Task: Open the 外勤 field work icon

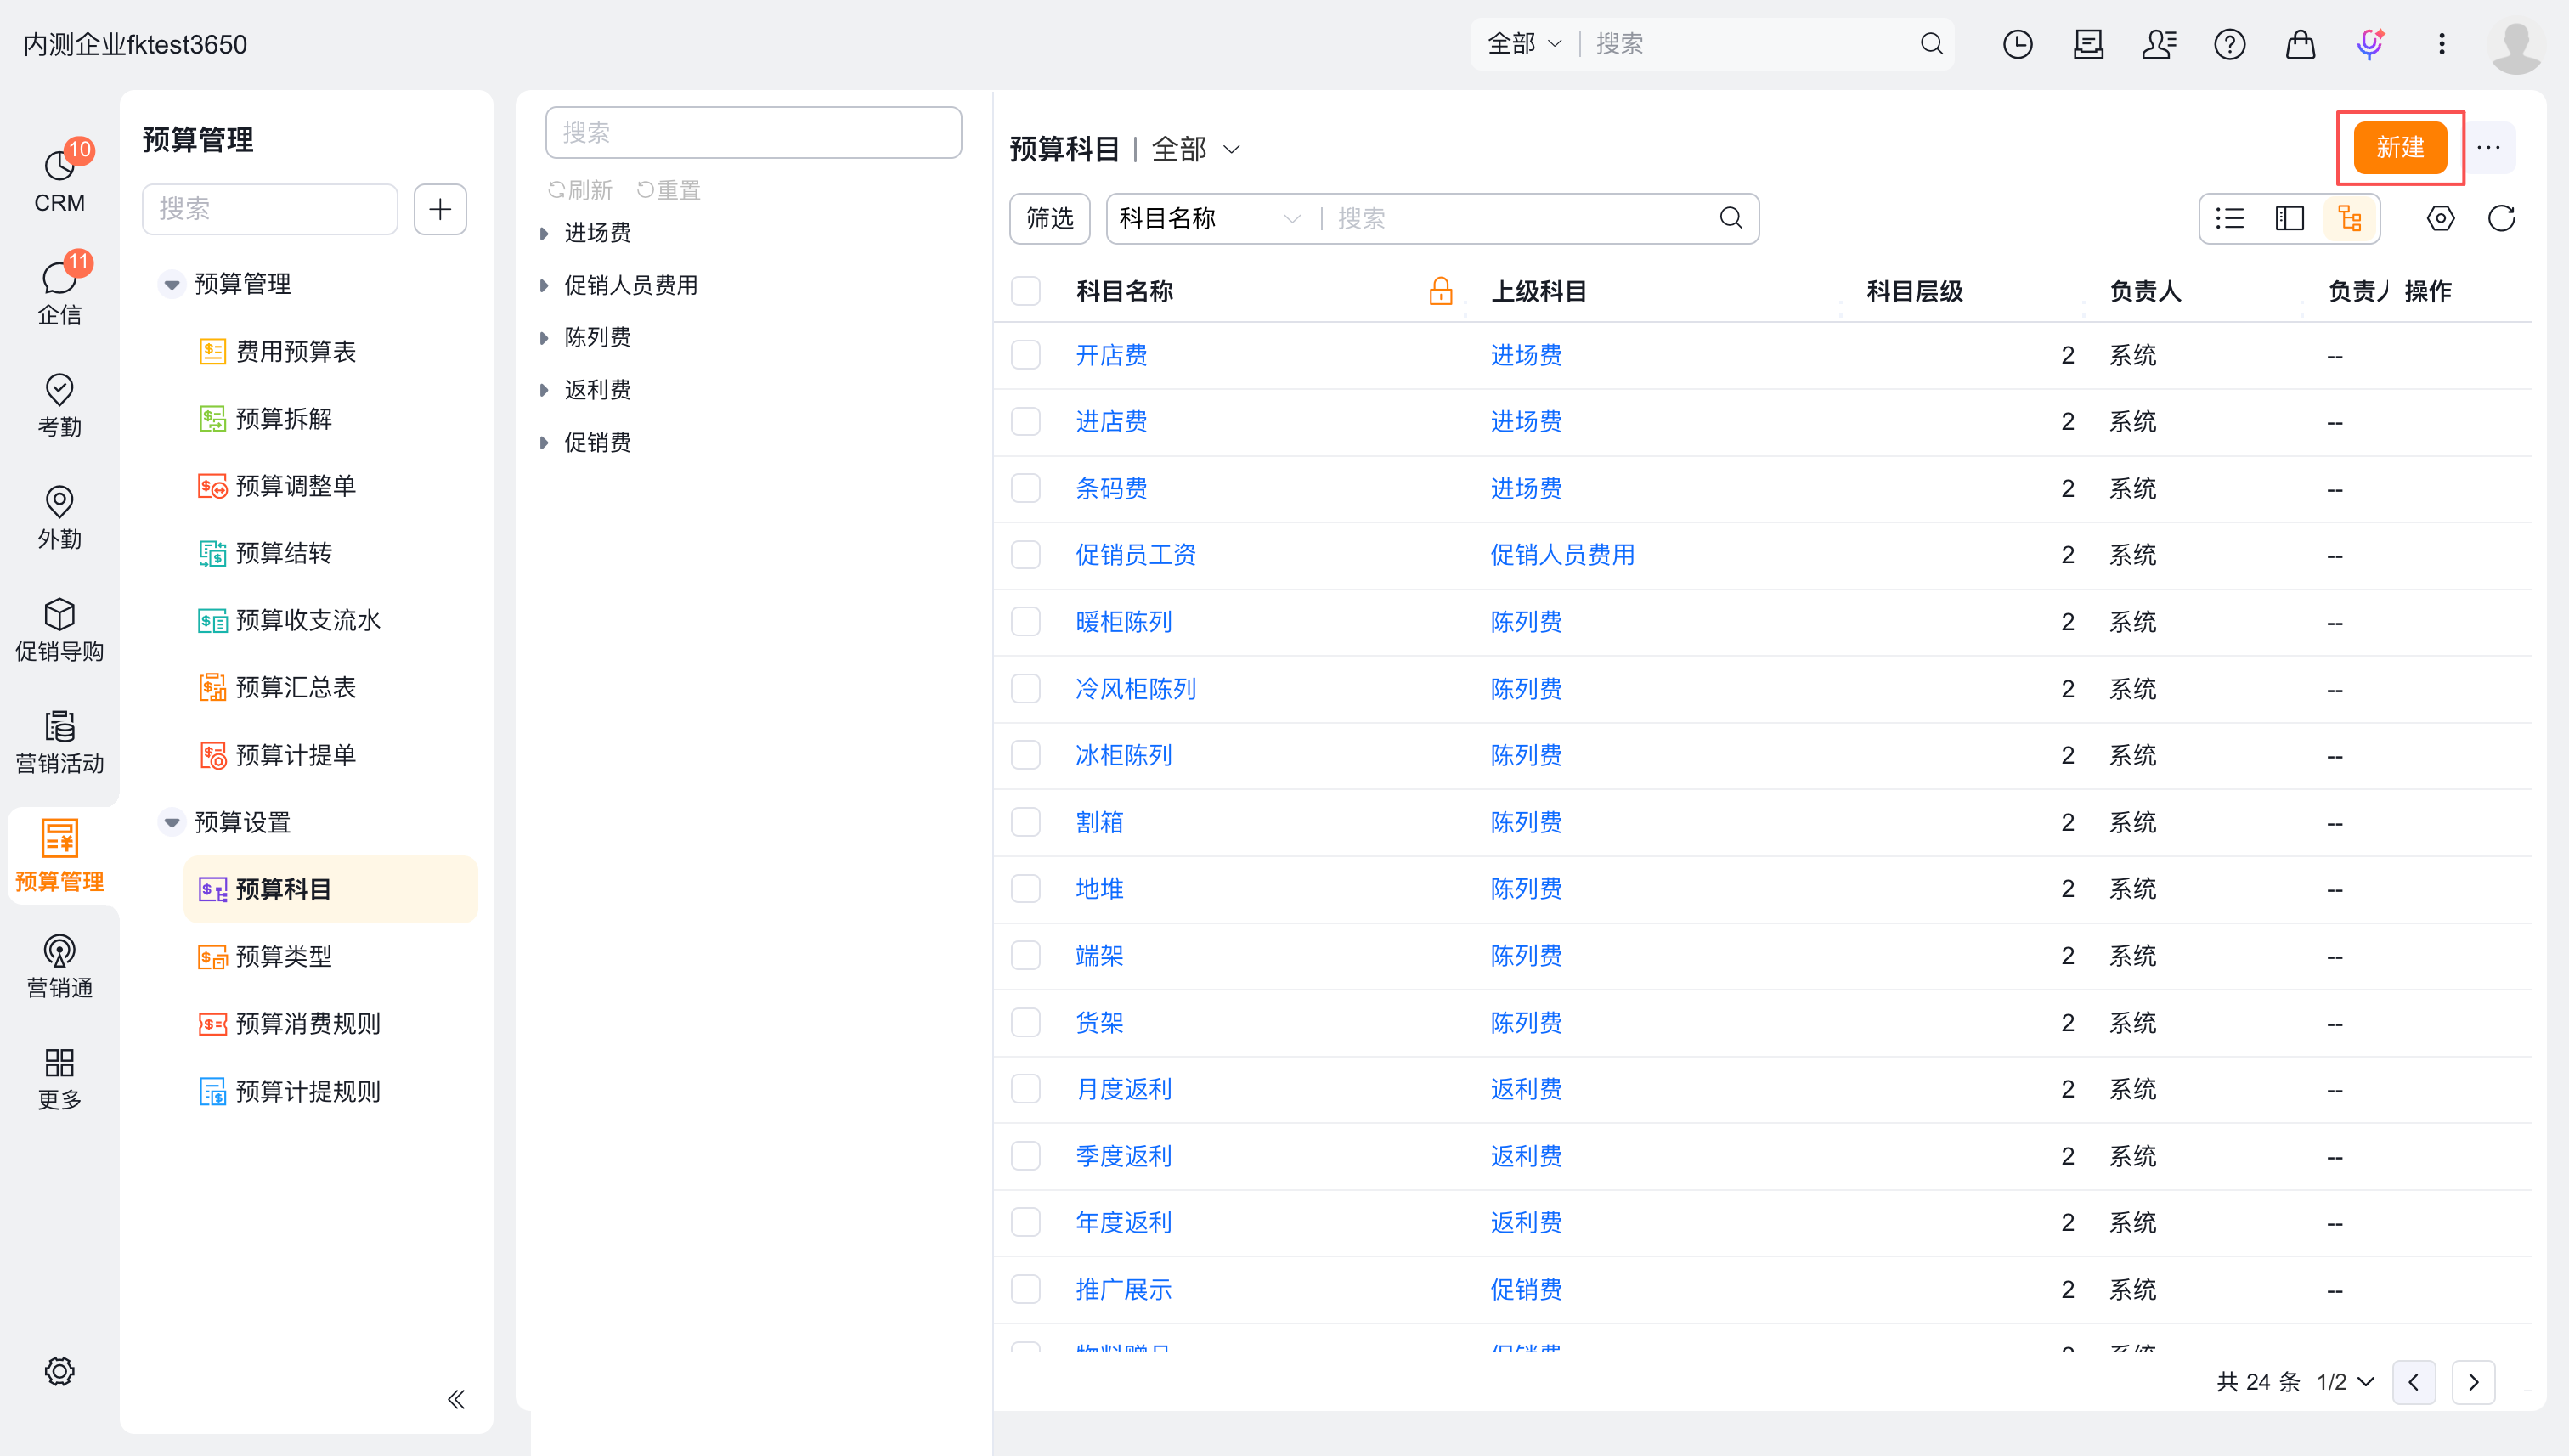Action: click(59, 517)
